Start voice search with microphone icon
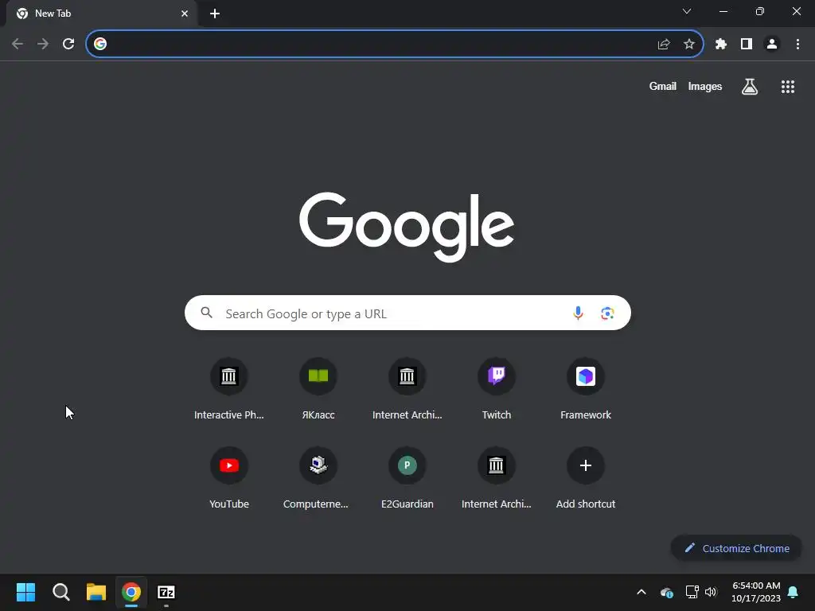Image resolution: width=815 pixels, height=611 pixels. click(578, 313)
